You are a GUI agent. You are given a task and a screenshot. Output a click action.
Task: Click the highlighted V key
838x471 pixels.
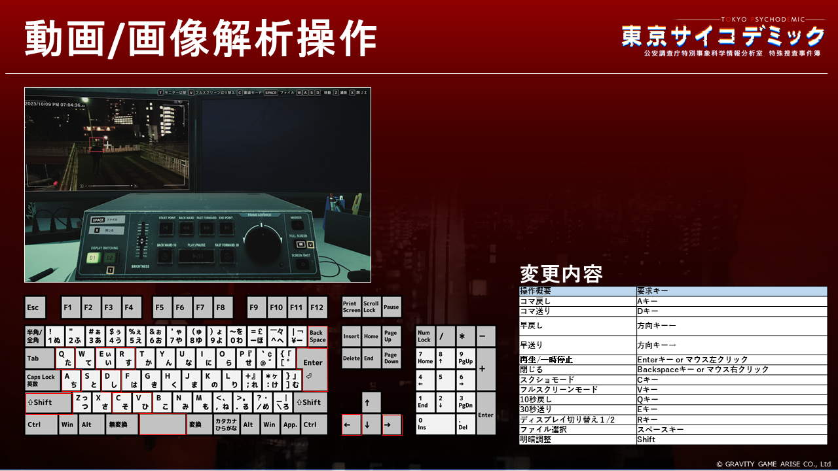141,403
